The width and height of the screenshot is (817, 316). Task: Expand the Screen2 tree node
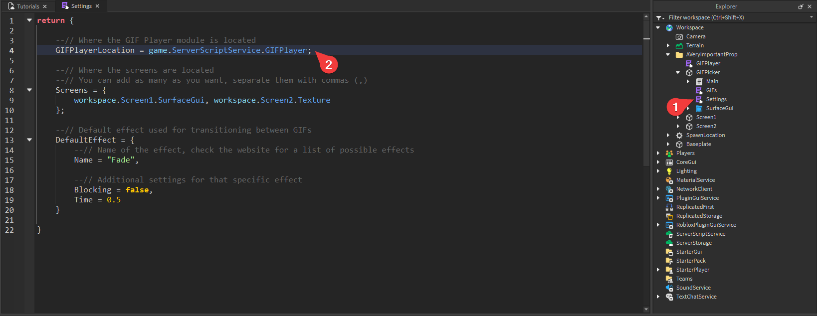(x=678, y=126)
